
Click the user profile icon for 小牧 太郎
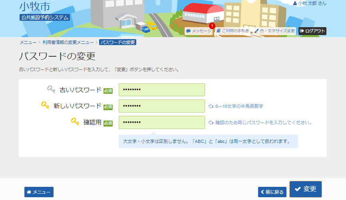coord(295,3)
